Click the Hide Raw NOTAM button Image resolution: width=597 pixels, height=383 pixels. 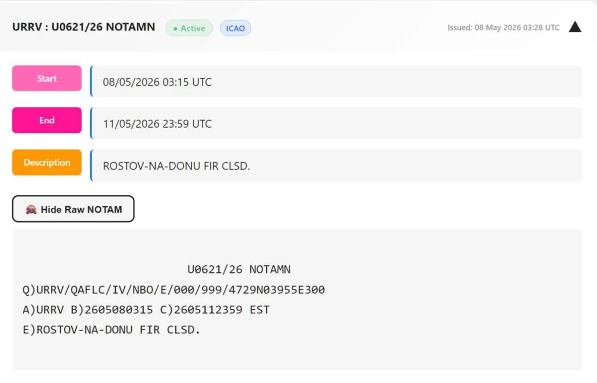[73, 209]
